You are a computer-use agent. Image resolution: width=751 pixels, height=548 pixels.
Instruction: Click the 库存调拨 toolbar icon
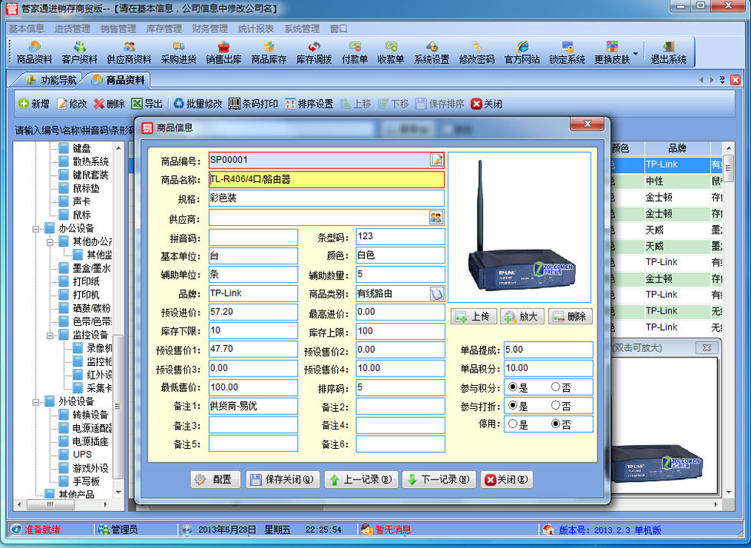click(314, 52)
